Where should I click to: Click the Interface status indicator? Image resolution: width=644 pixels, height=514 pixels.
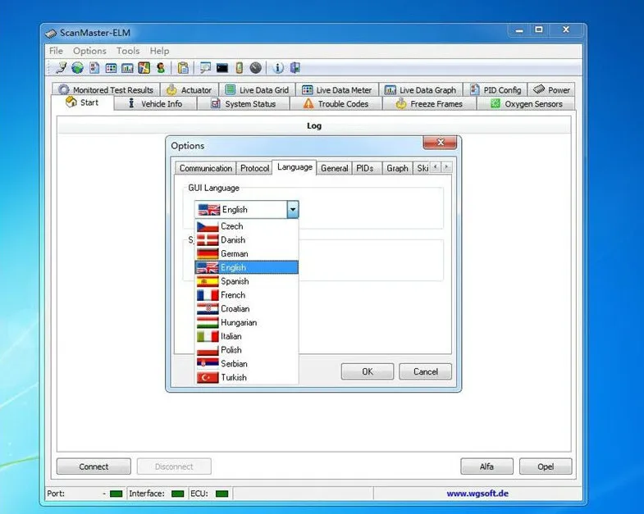pos(177,494)
